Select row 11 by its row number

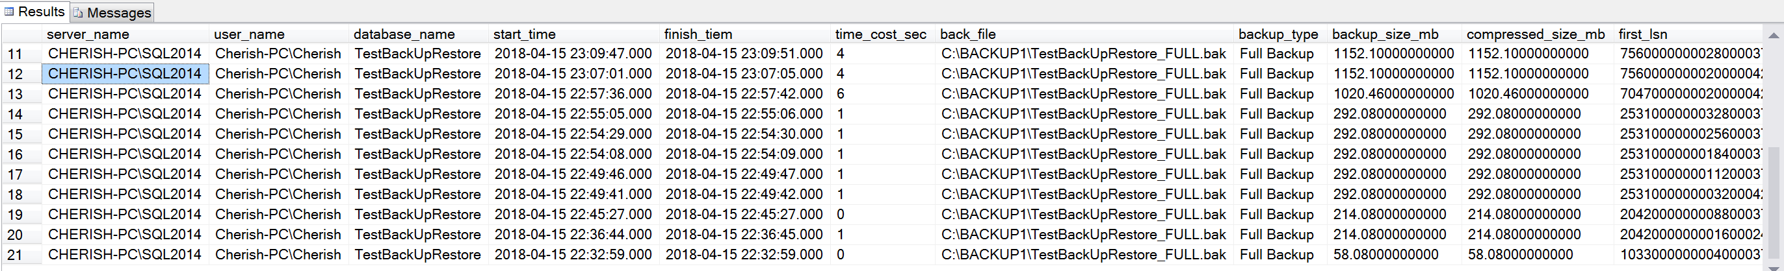click(x=16, y=54)
